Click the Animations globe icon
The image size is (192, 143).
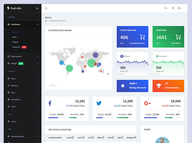[8, 100]
